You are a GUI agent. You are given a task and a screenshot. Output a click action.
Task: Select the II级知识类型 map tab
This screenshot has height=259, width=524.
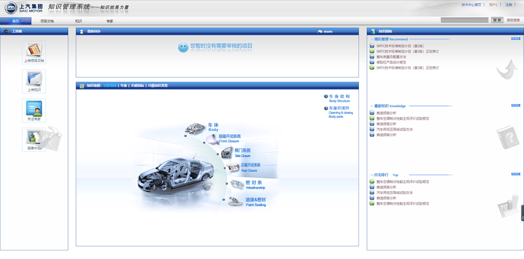158,86
